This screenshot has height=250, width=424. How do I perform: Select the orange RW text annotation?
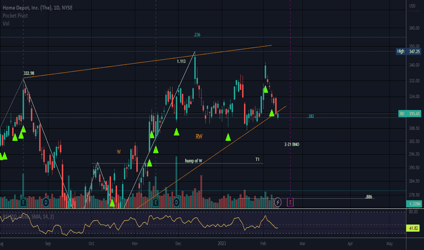[199, 136]
